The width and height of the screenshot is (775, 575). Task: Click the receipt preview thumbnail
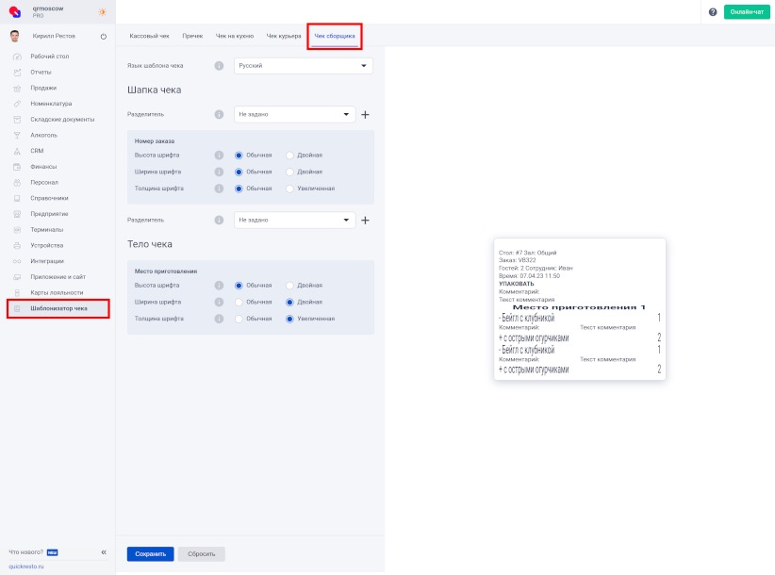pyautogui.click(x=580, y=309)
